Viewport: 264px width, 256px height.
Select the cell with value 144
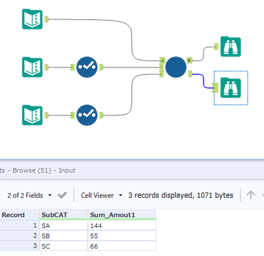coord(122,226)
